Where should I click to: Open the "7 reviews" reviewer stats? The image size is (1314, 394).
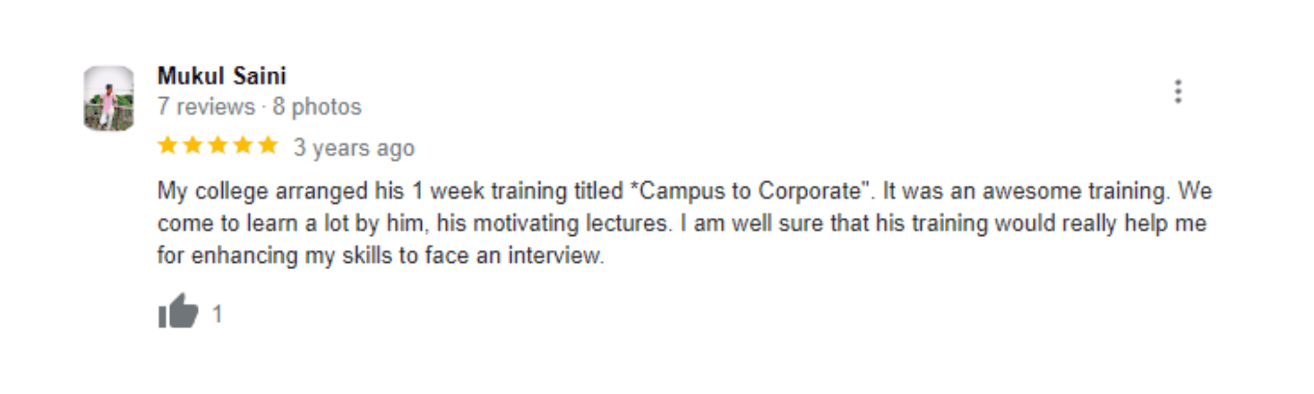click(206, 106)
